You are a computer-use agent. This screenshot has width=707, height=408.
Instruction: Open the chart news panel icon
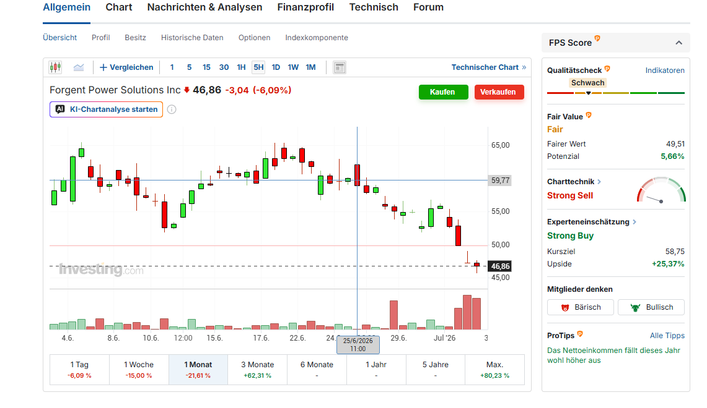click(x=340, y=67)
